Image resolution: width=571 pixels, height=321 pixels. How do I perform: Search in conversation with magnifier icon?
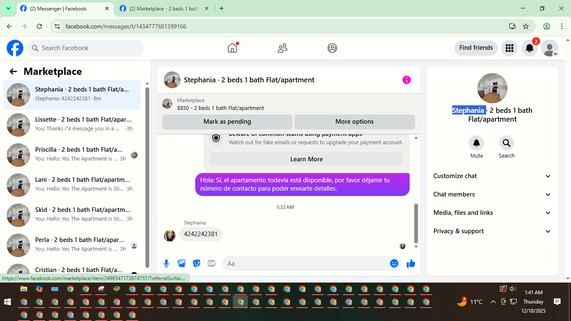(507, 143)
